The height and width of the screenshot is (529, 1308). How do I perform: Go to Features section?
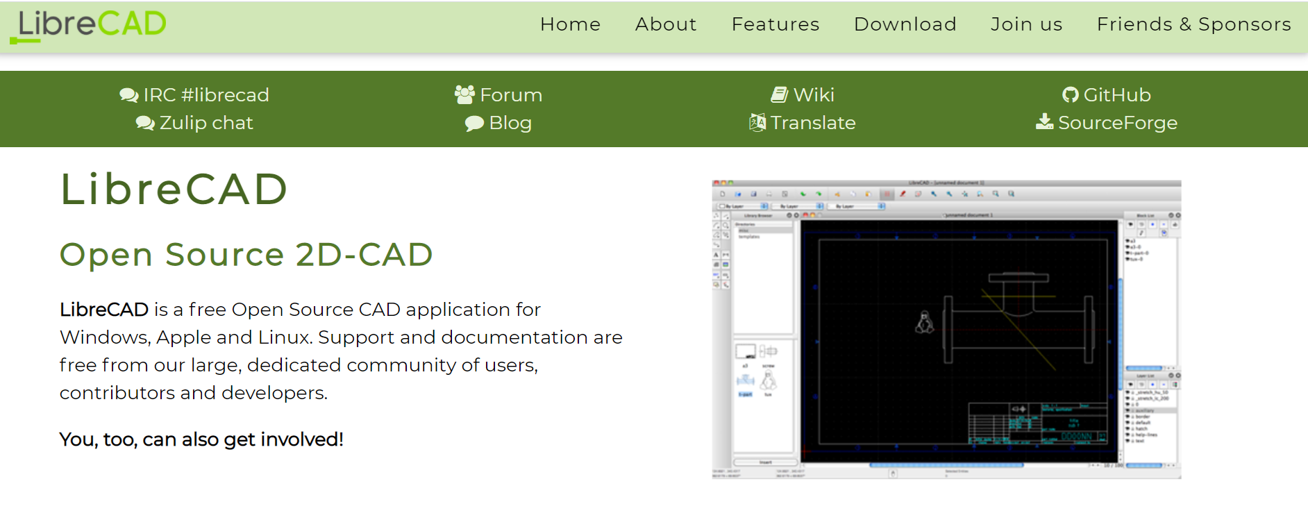pyautogui.click(x=775, y=24)
